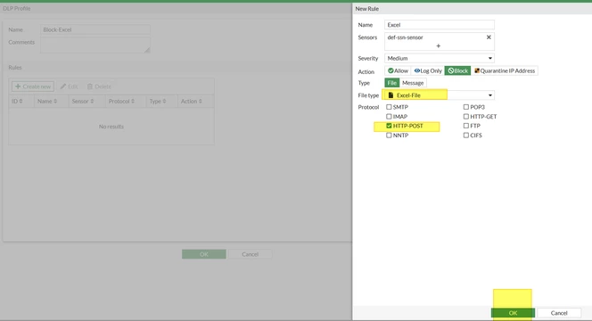592x321 pixels.
Task: Click the DLP Profile Name field Block-Excel
Action: [95, 29]
